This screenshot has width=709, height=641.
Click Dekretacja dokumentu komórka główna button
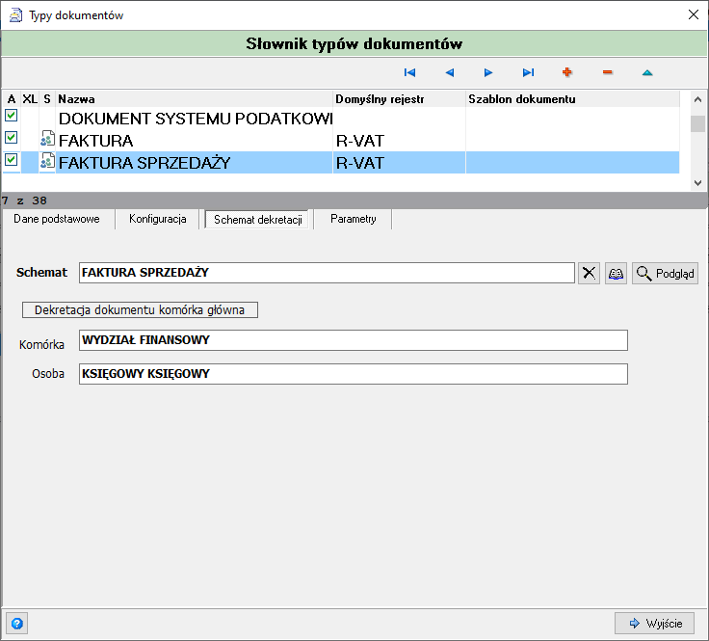click(x=141, y=309)
